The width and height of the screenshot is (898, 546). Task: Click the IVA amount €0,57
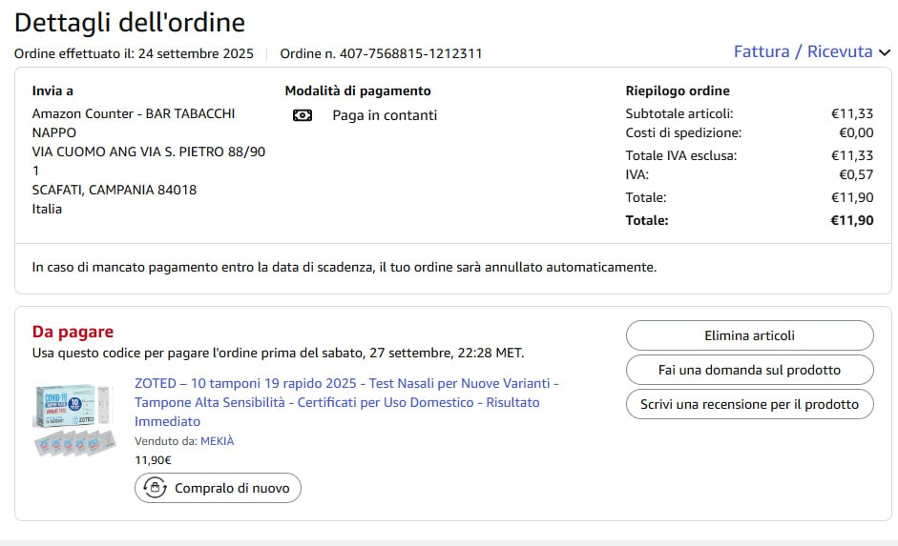point(855,174)
